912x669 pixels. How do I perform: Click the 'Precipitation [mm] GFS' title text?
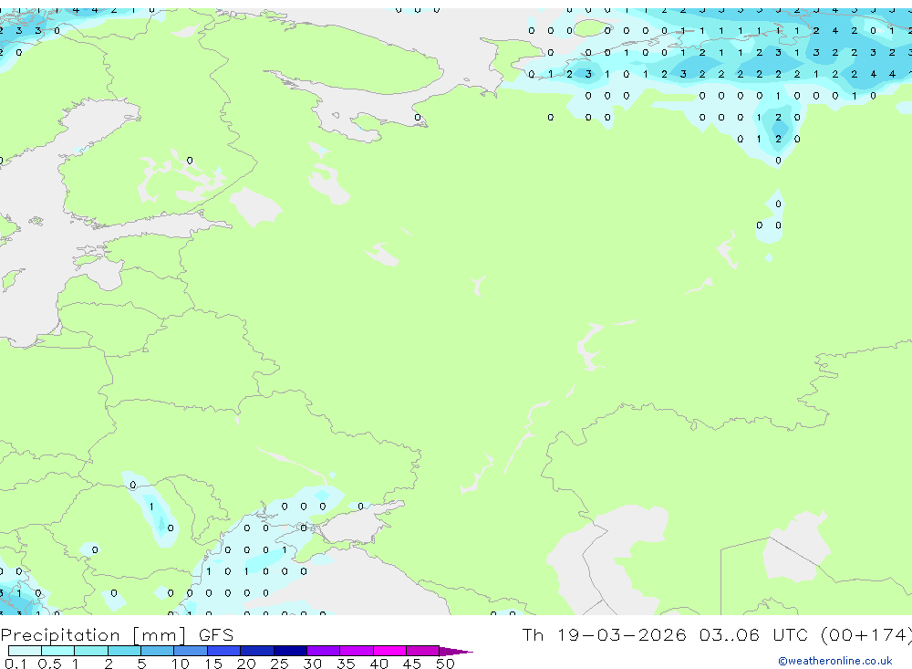click(x=117, y=635)
